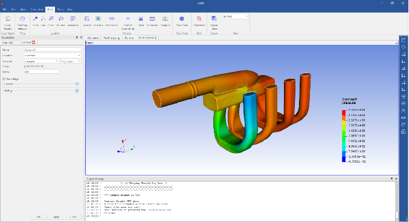Select the Iso-surface location tool
Viewport: 409px width, 222px height.
click(61, 21)
